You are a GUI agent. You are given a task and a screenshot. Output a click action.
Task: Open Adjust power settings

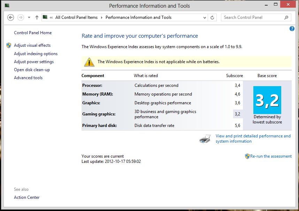pos(34,62)
